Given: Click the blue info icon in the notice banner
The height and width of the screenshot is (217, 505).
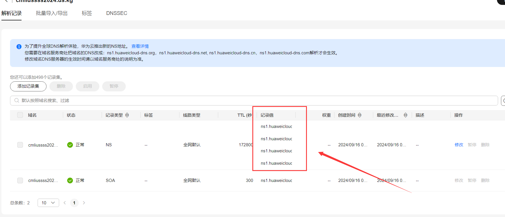Looking at the screenshot, I should [x=19, y=47].
